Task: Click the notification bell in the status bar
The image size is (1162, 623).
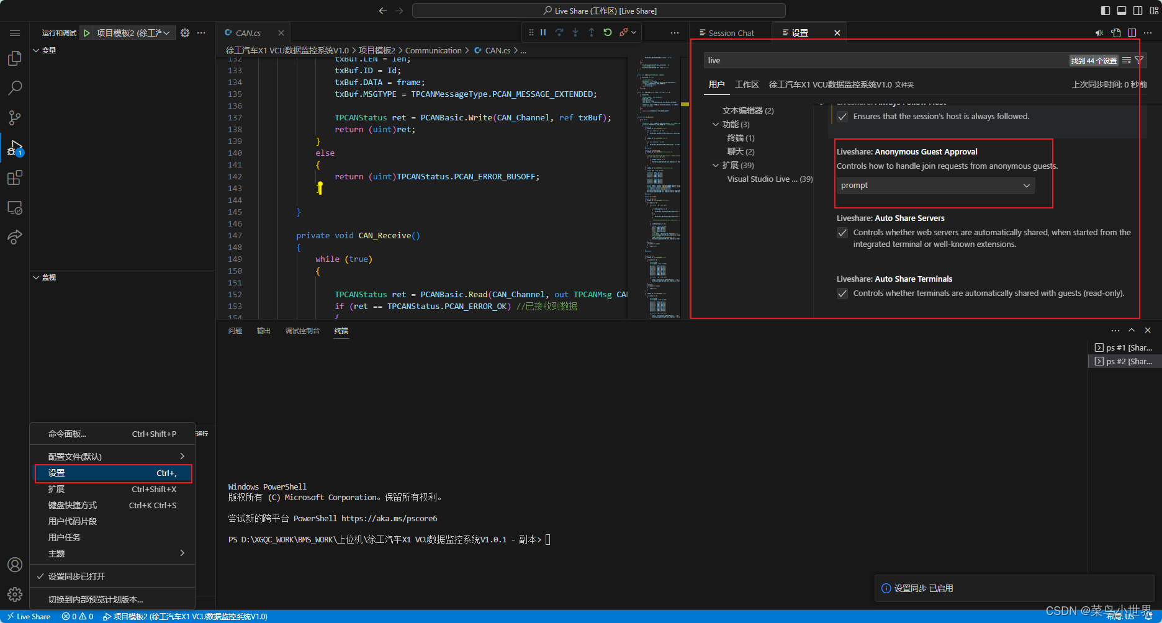Action: point(1149,616)
